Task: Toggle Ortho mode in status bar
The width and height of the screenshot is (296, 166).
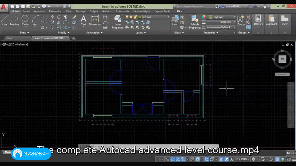Action: pyautogui.click(x=173, y=159)
